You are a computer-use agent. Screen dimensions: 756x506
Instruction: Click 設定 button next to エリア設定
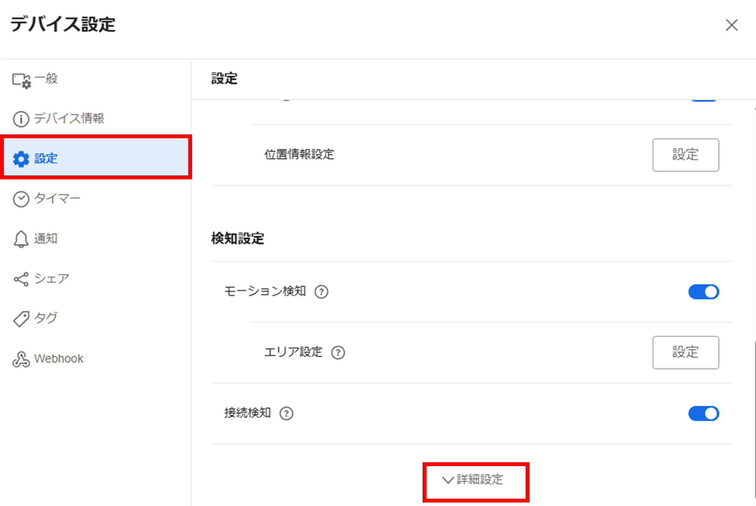(686, 352)
